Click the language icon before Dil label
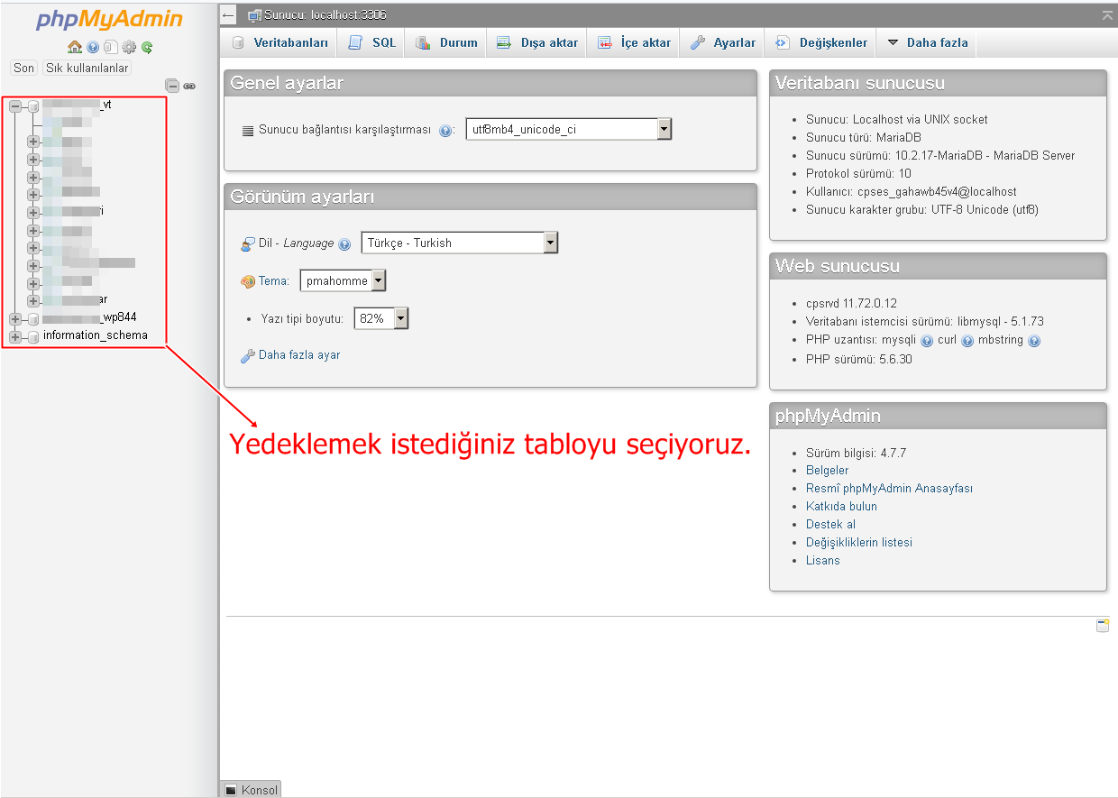 point(248,243)
